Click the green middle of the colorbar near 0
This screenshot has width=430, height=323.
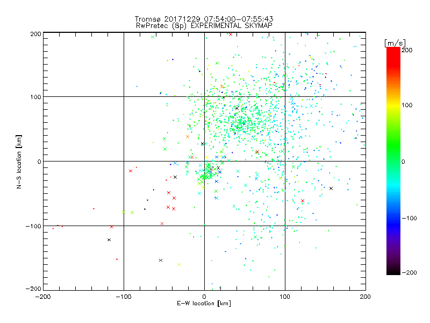tap(393, 161)
